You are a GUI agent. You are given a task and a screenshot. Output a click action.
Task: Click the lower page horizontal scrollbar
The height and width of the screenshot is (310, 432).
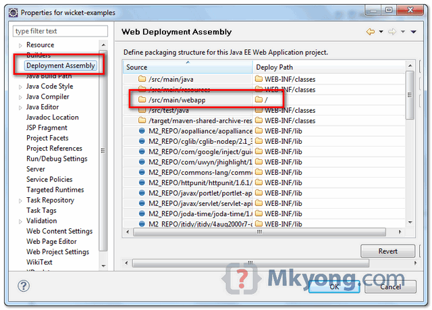pos(250,263)
